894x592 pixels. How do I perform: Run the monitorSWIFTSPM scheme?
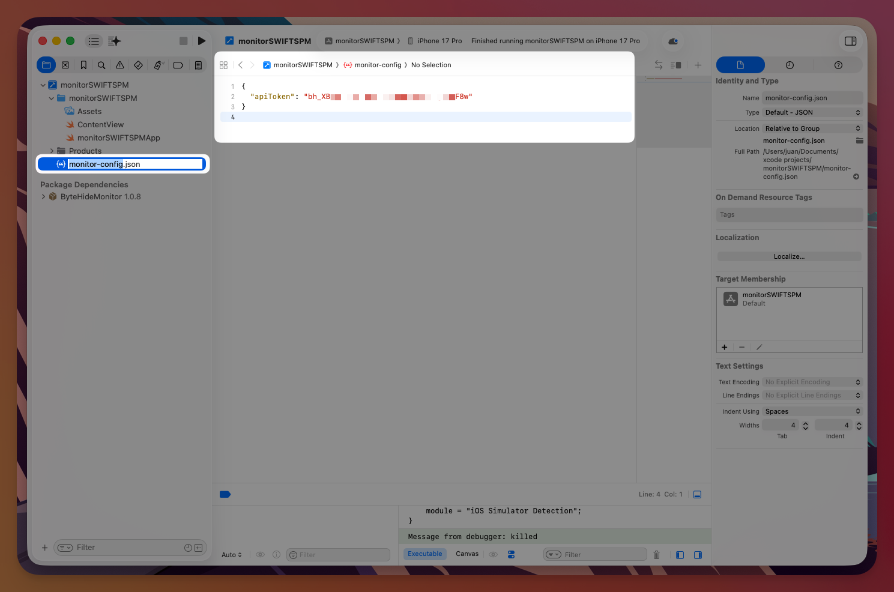[x=202, y=41]
